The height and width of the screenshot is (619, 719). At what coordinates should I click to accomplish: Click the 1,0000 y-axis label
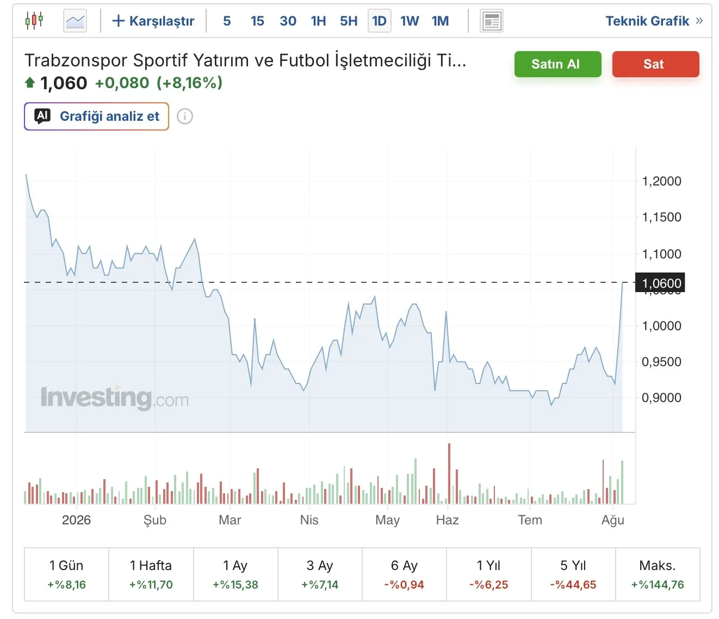[661, 326]
